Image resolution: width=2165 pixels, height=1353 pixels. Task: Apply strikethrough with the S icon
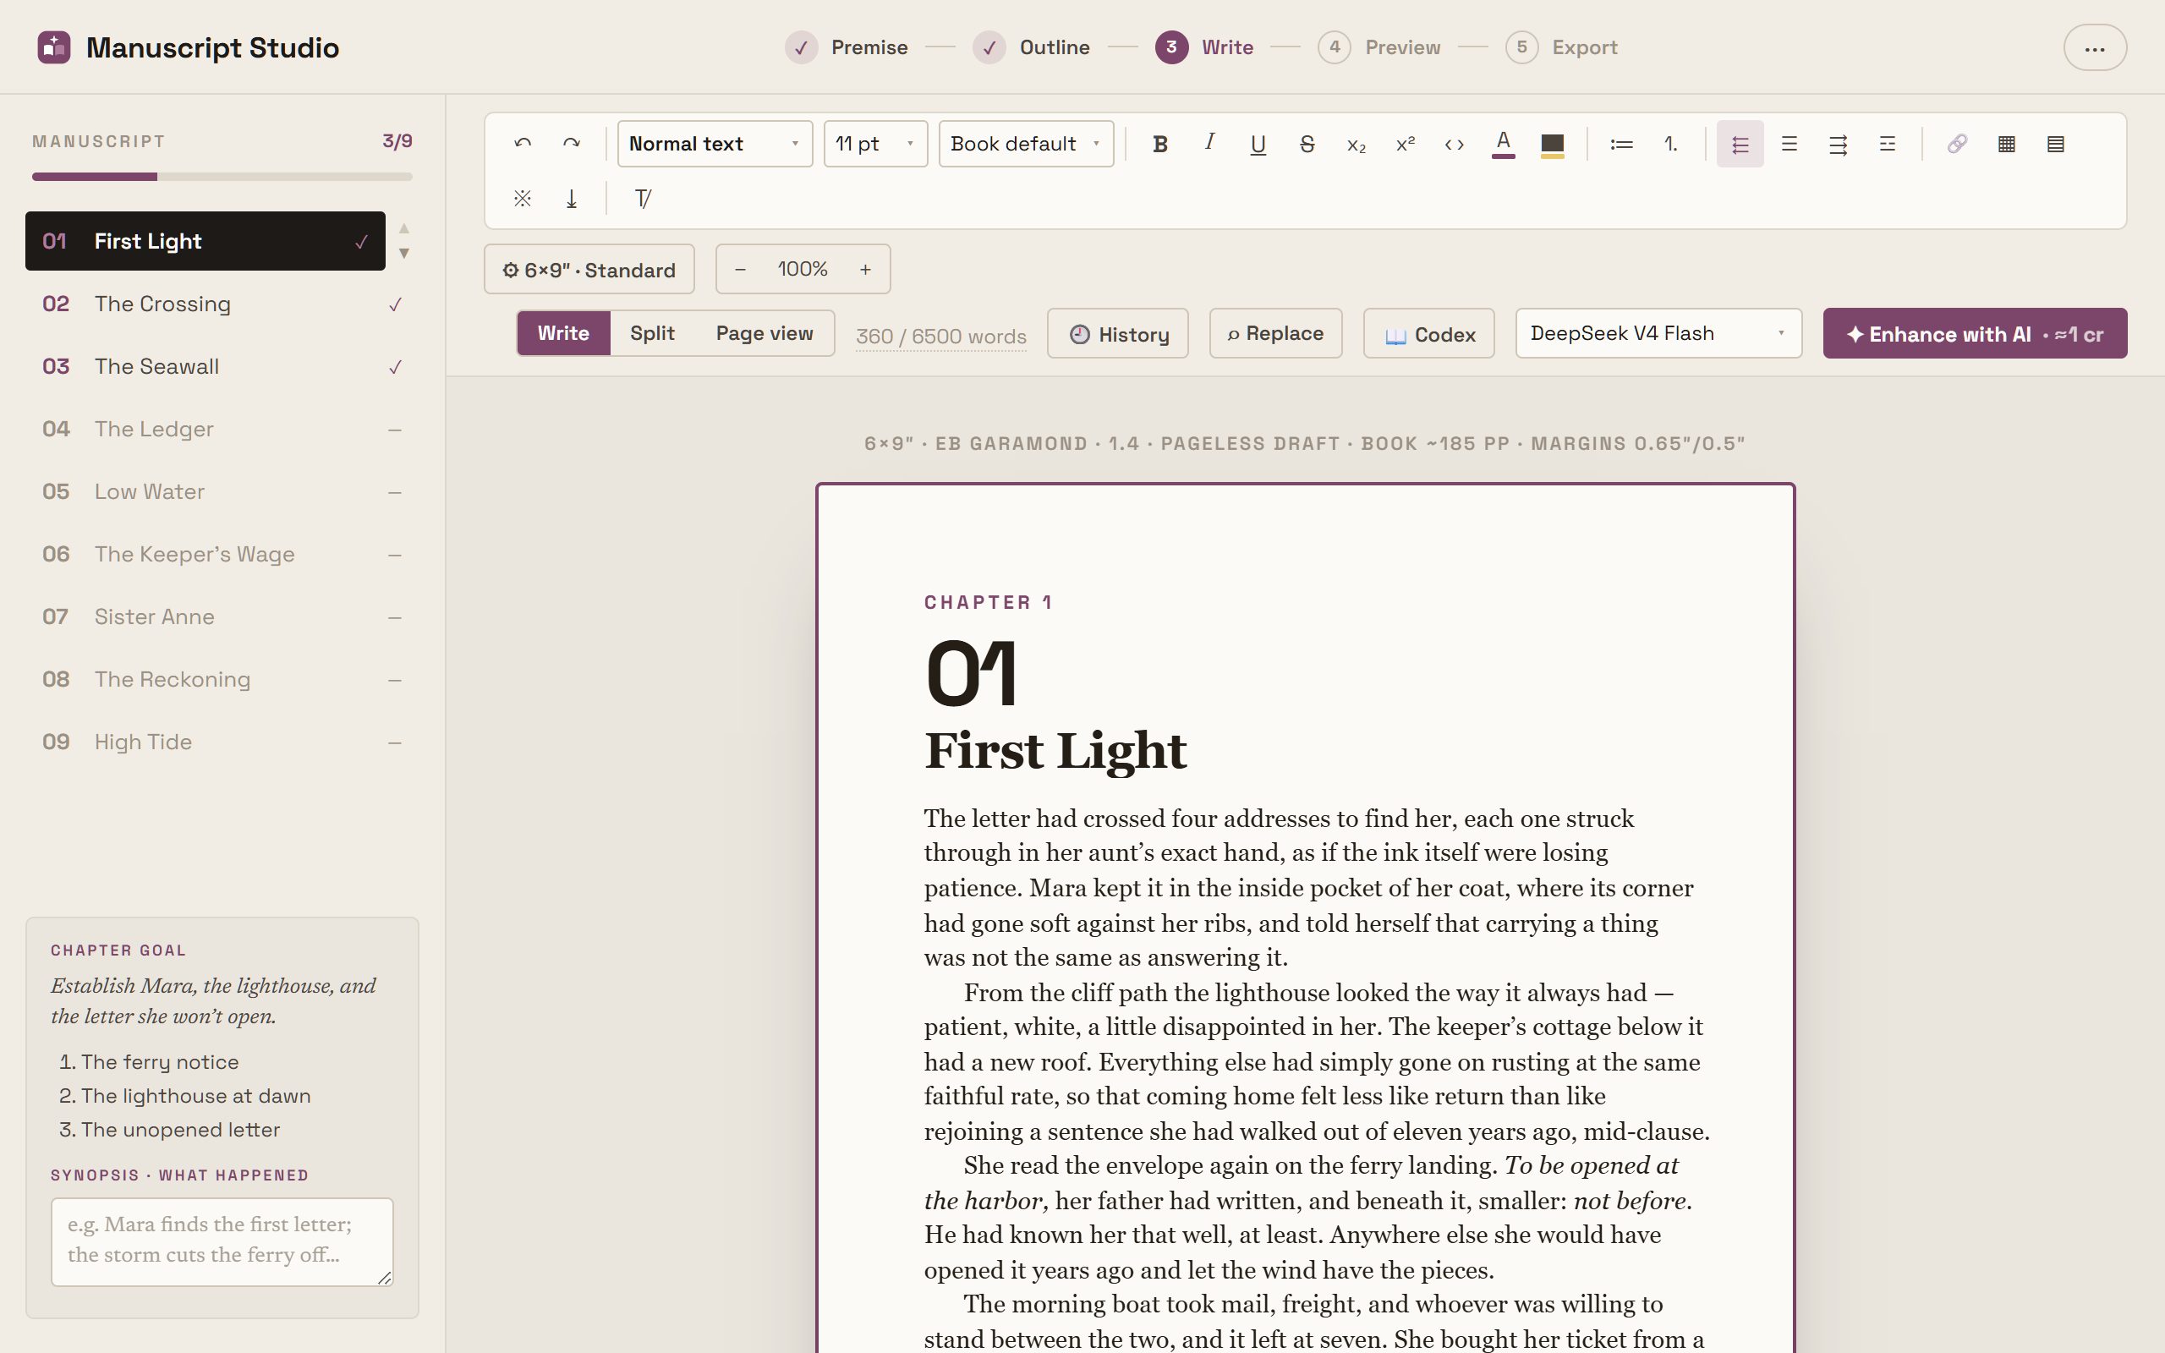pos(1307,143)
